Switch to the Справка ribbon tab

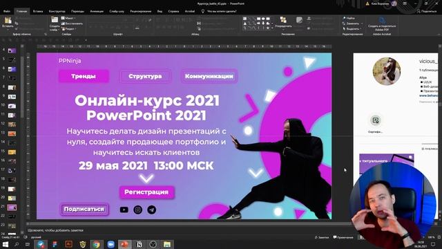pos(173,11)
